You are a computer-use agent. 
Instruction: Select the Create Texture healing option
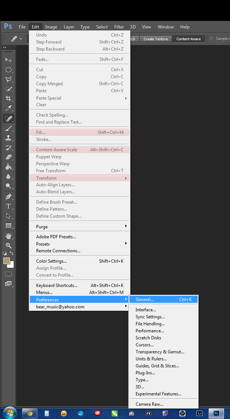tap(156, 39)
